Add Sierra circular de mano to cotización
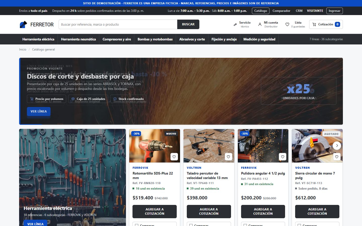Image resolution: width=362 pixels, height=226 pixels. (x=317, y=211)
